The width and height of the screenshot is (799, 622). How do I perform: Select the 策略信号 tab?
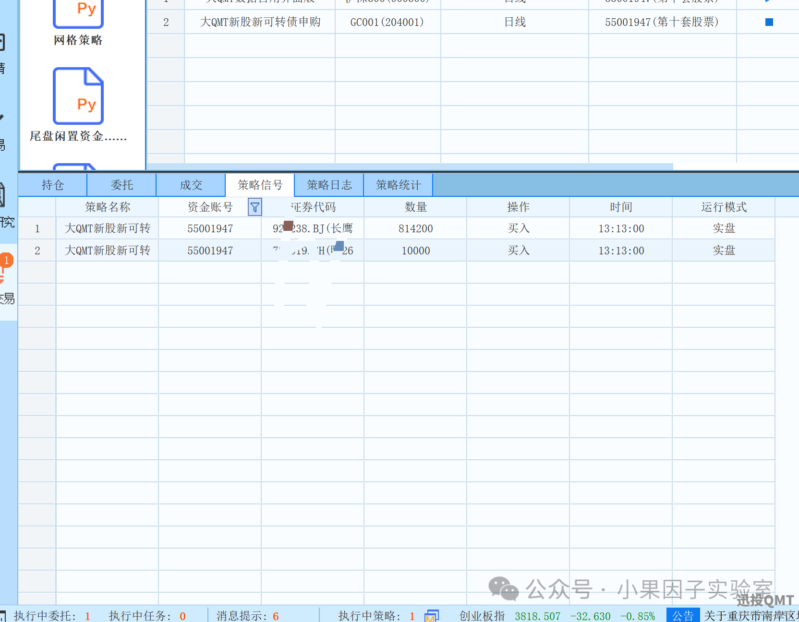pyautogui.click(x=260, y=185)
